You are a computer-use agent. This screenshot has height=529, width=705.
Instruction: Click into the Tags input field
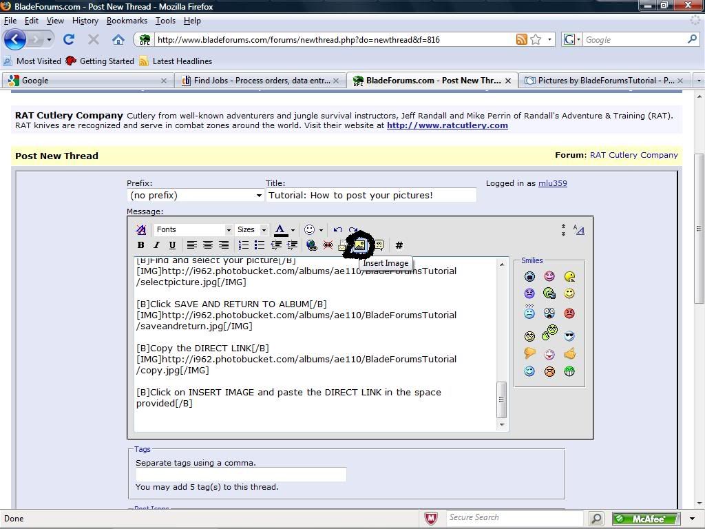(x=241, y=475)
